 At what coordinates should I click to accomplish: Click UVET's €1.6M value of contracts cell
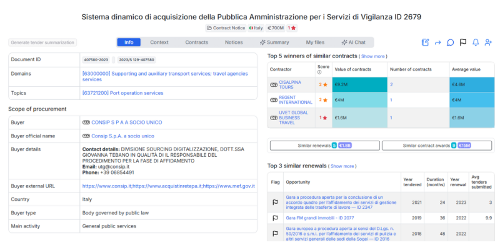(x=360, y=117)
